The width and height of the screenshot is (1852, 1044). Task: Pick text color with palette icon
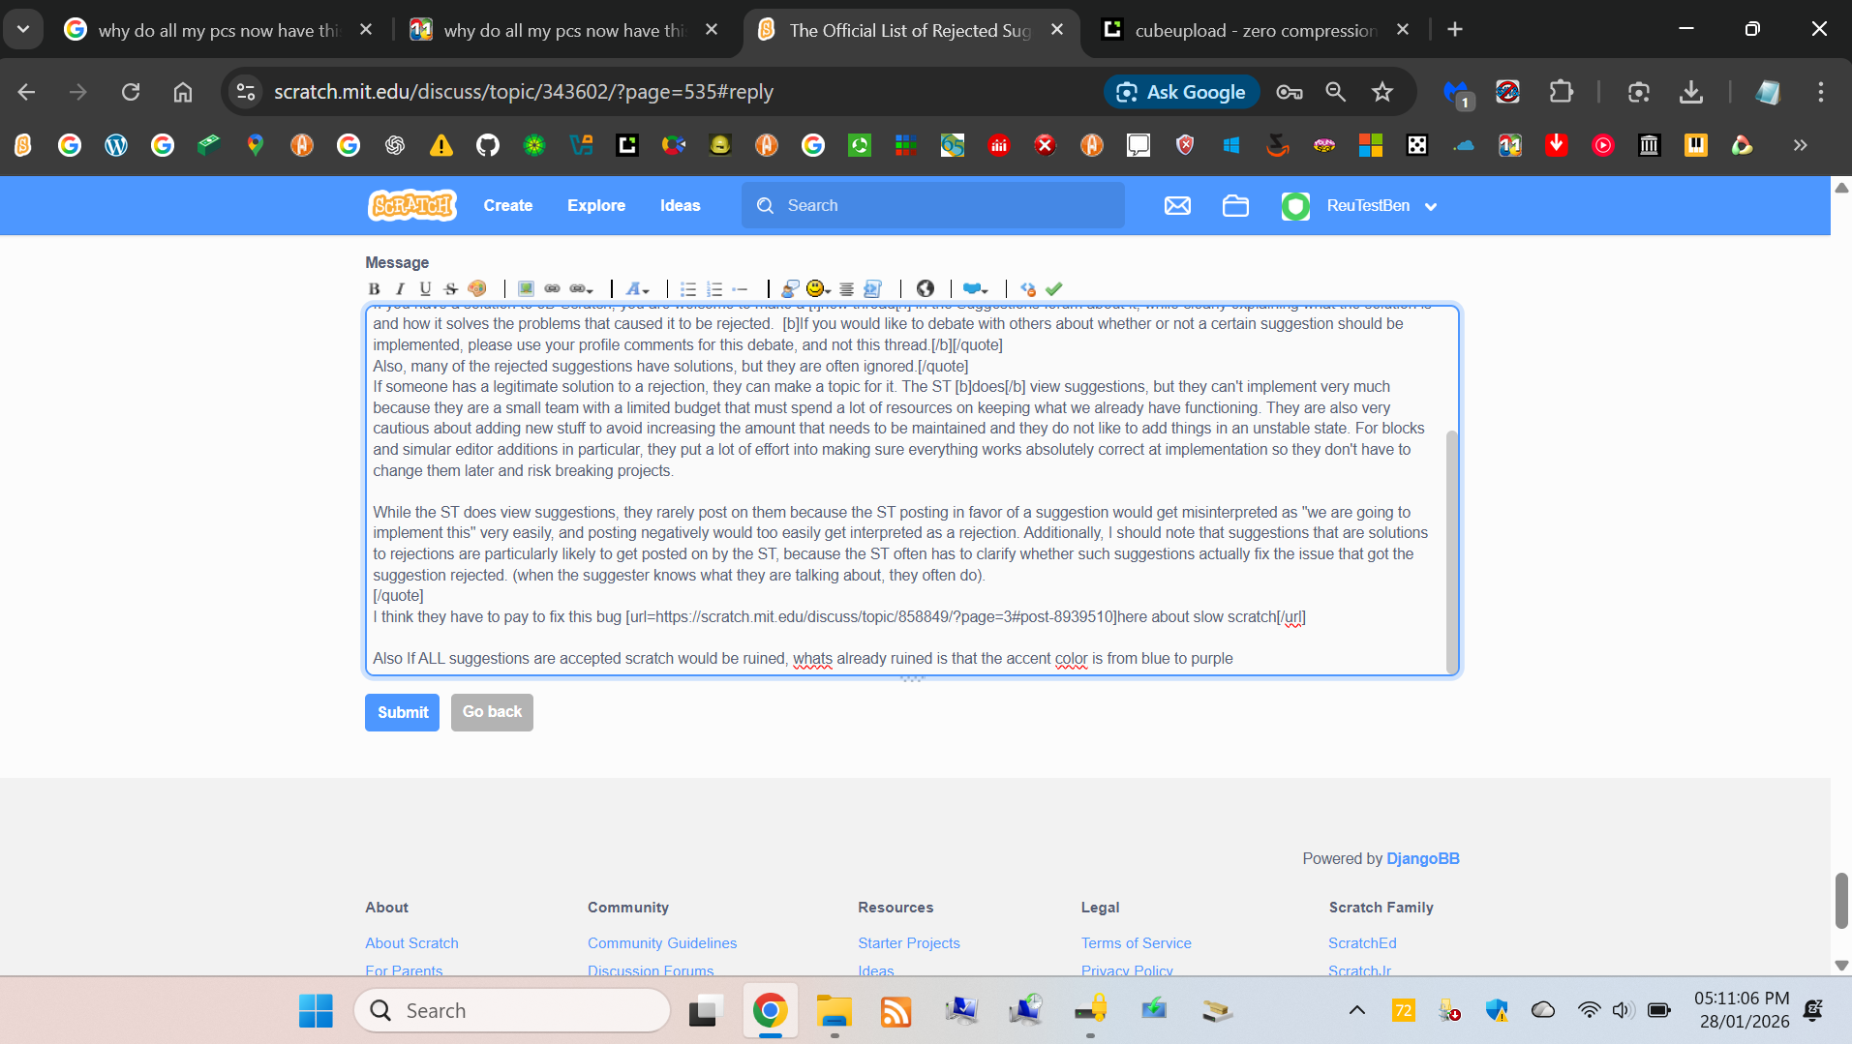point(476,288)
